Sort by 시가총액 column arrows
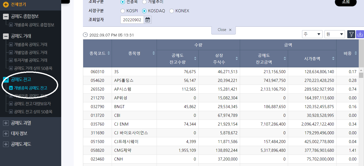This screenshot has height=166, width=364. click(x=333, y=58)
